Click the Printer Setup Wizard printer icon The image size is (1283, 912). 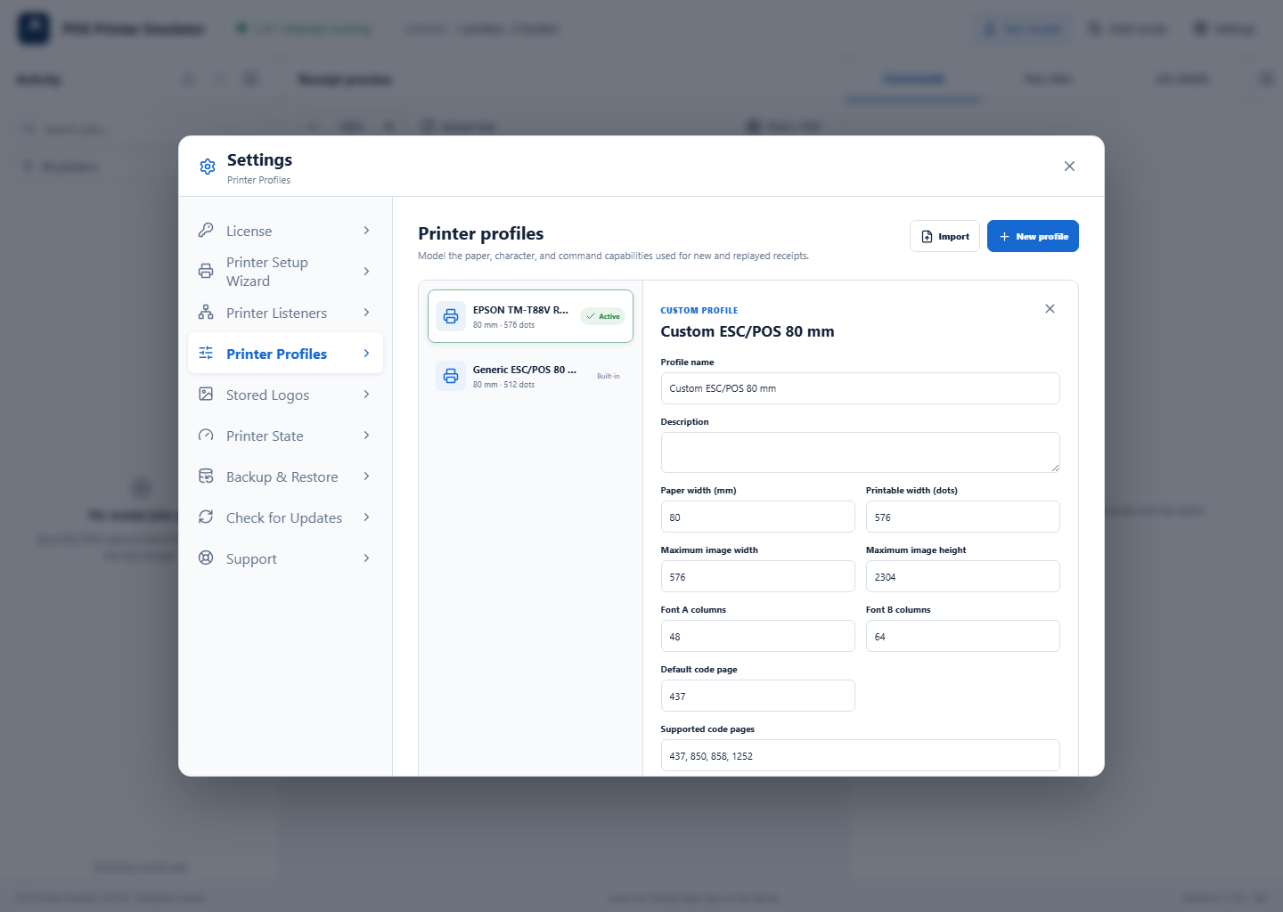[206, 271]
